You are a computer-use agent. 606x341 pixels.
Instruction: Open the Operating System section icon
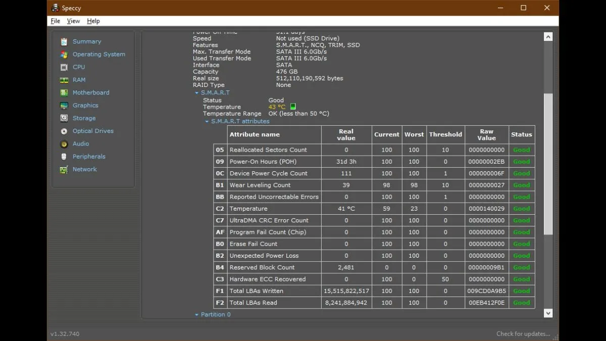point(64,55)
